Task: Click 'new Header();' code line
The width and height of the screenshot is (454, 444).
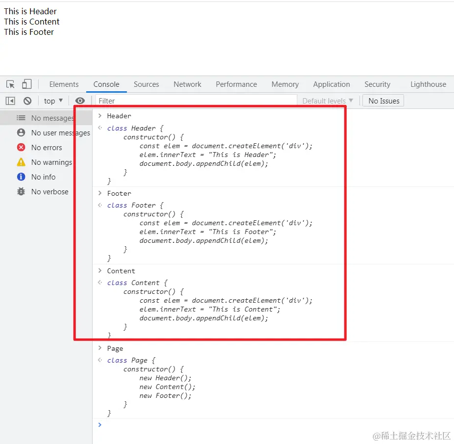Action: (x=166, y=378)
